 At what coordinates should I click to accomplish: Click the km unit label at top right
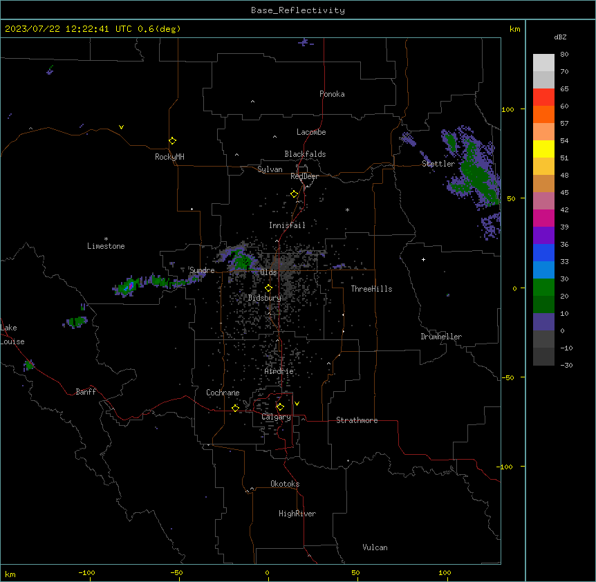point(514,29)
